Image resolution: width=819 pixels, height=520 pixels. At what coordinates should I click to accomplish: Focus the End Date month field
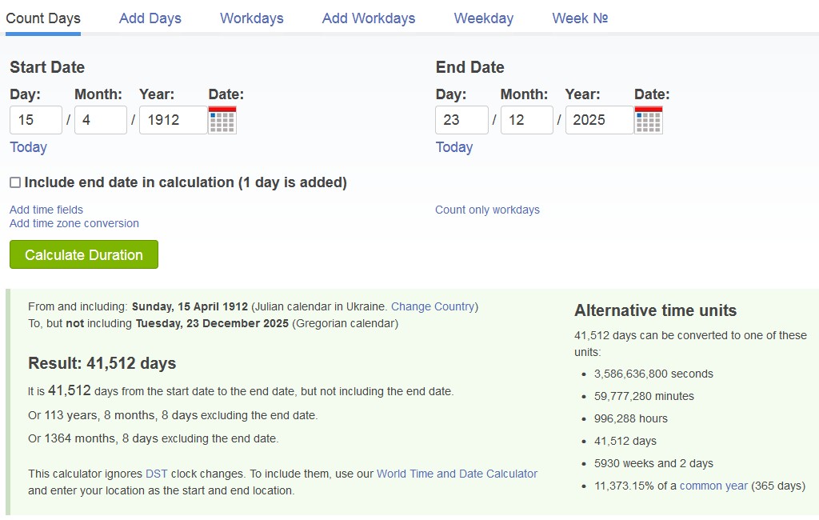pyautogui.click(x=526, y=120)
